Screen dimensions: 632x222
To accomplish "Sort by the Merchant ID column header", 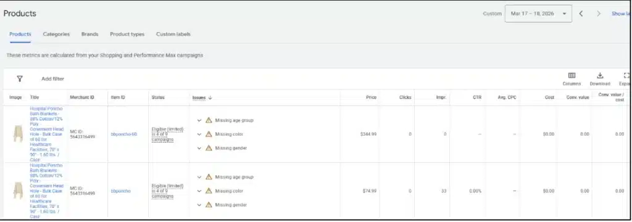I will pos(82,97).
